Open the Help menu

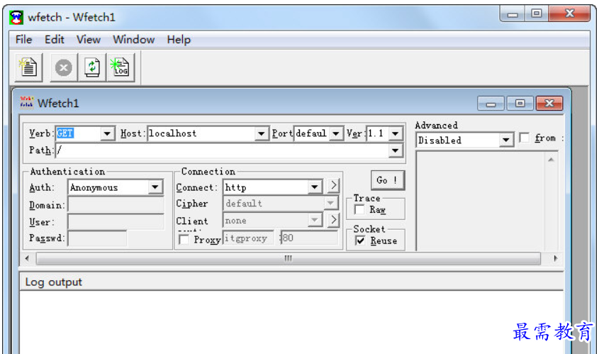[179, 40]
